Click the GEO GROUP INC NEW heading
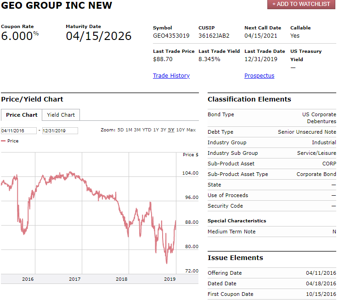The width and height of the screenshot is (339, 300). click(56, 5)
